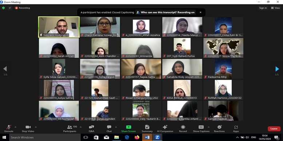Image resolution: width=283 pixels, height=141 pixels.
Task: Click the green encryption shield icon
Action: point(3,8)
